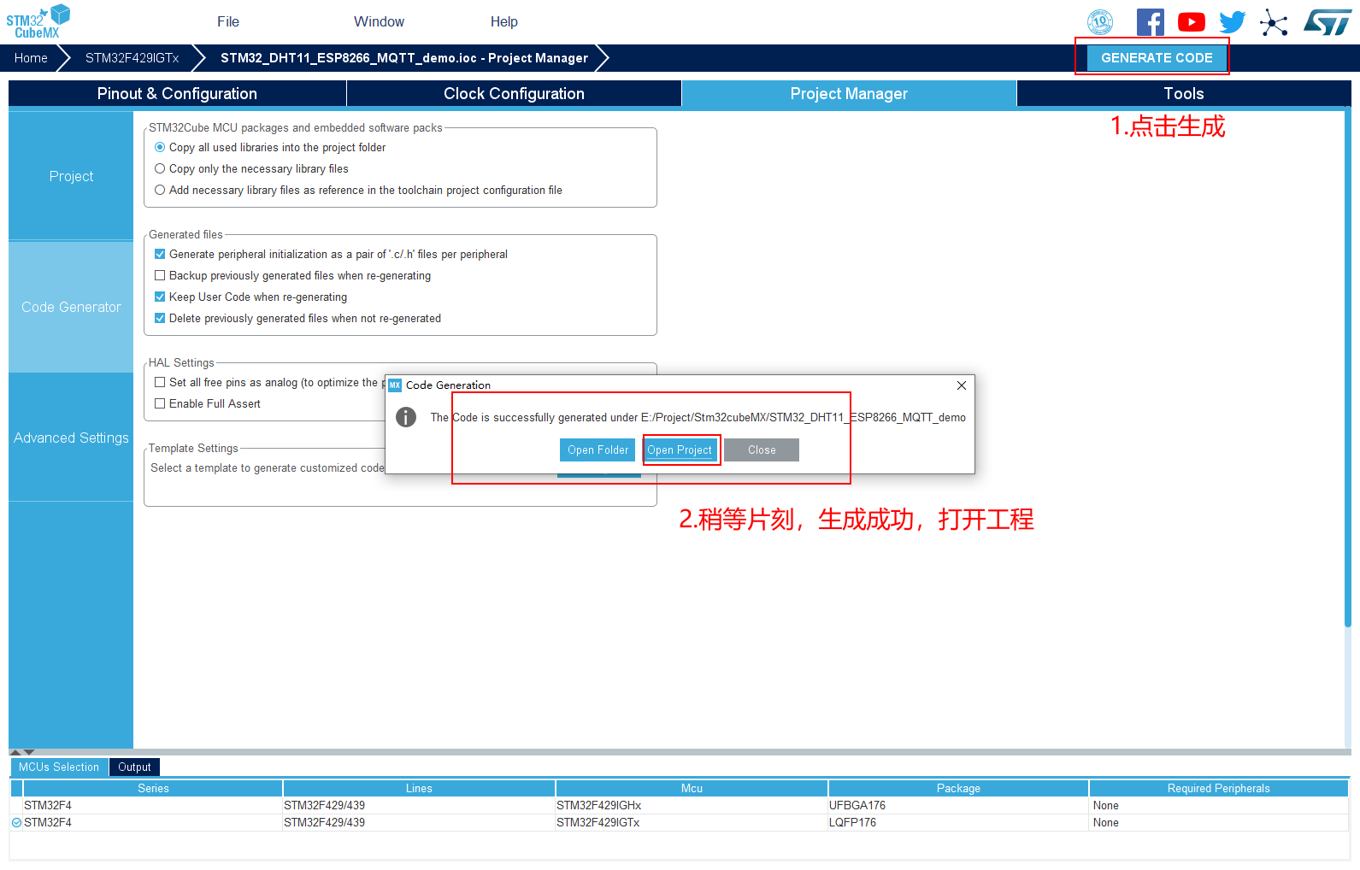Click Open Project in the dialog
This screenshot has height=870, width=1360.
[x=680, y=450]
